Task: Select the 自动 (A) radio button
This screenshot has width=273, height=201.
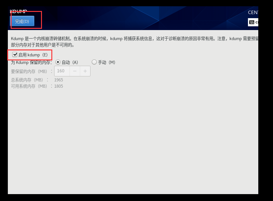Action: pos(58,62)
